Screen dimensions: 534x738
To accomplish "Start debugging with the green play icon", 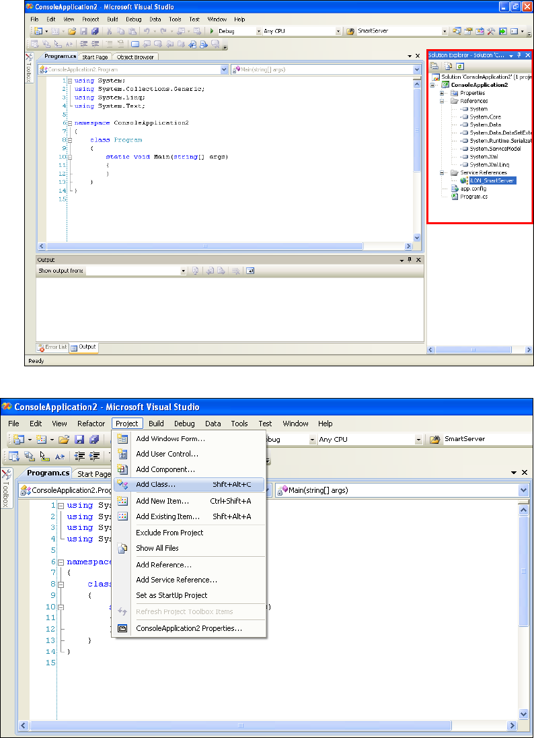I will tap(212, 31).
